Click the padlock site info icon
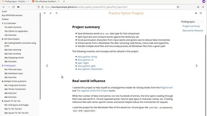207x116 pixels. coord(42,7)
